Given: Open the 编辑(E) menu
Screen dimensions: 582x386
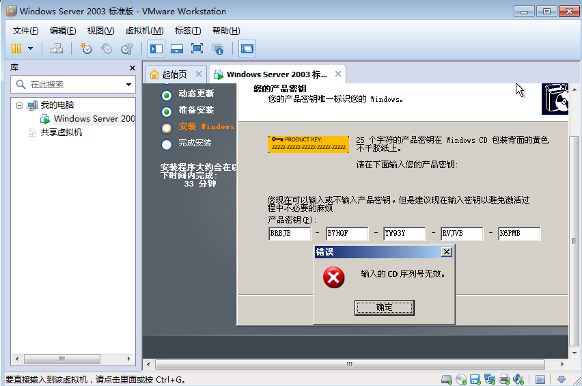Looking at the screenshot, I should pyautogui.click(x=63, y=31).
